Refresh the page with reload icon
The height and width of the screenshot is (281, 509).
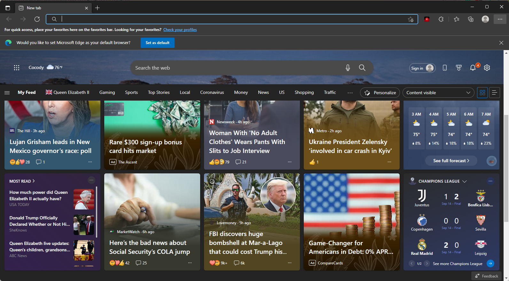pos(37,19)
